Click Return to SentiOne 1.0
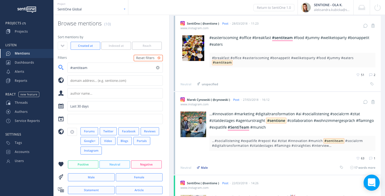The height and width of the screenshot is (196, 385). [274, 8]
